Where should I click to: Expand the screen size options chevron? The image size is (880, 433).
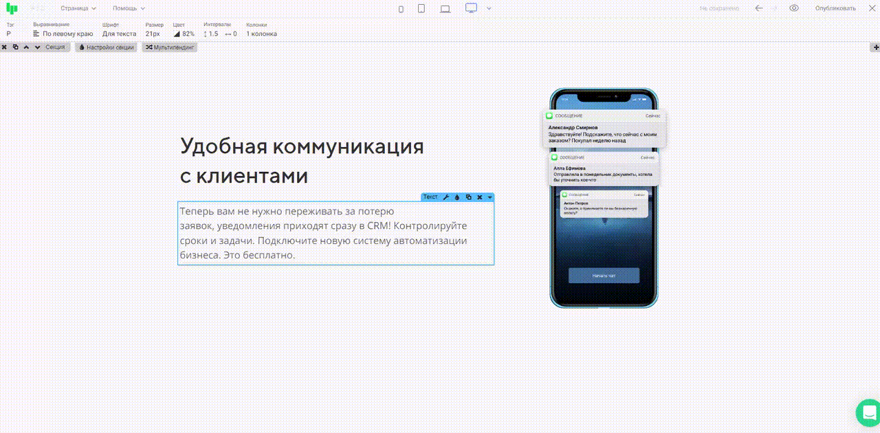[489, 8]
